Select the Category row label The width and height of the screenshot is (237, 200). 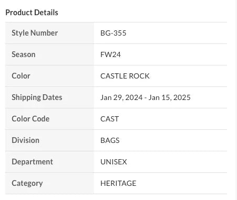(27, 183)
